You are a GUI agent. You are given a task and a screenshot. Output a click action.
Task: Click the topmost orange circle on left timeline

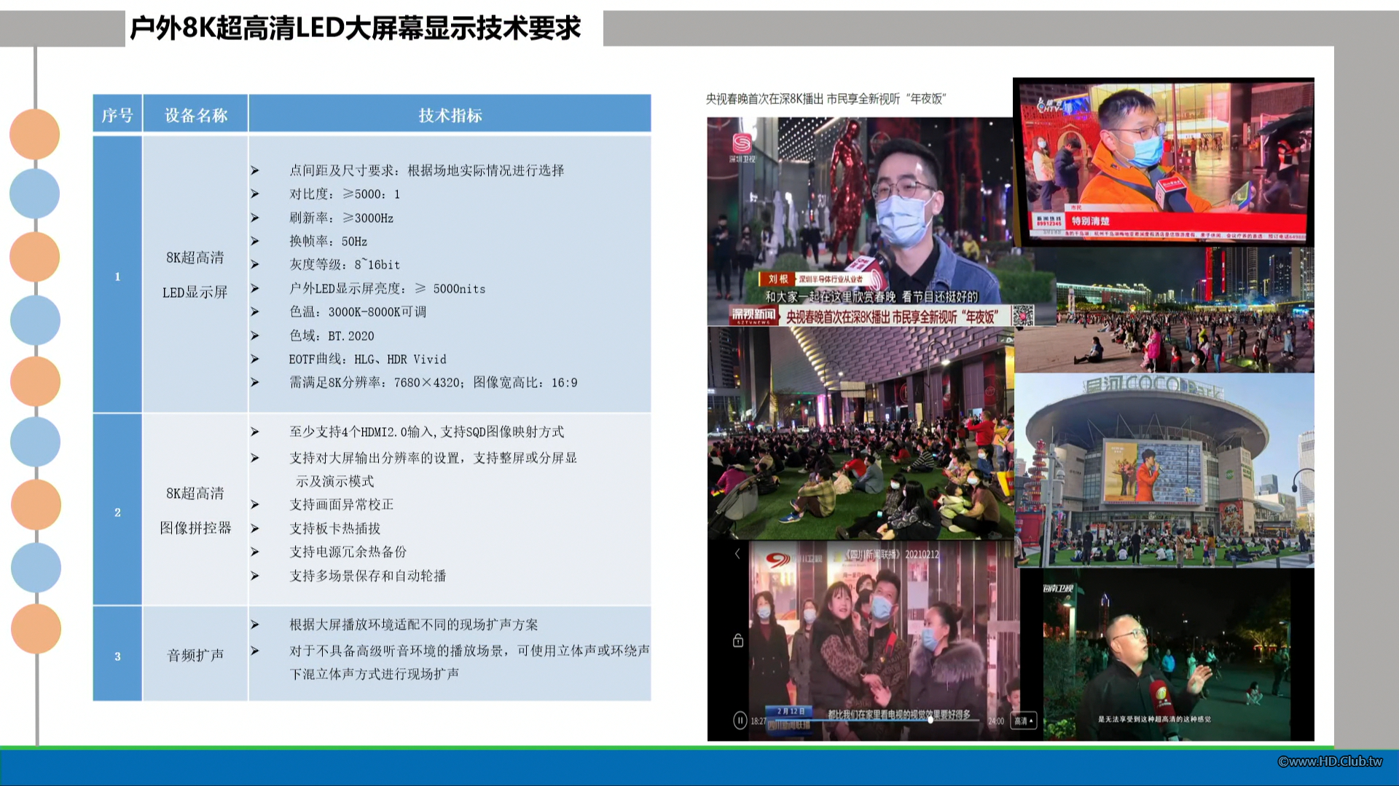tap(34, 135)
